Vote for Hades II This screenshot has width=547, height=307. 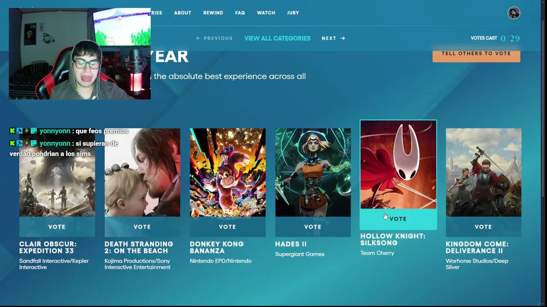(x=313, y=227)
